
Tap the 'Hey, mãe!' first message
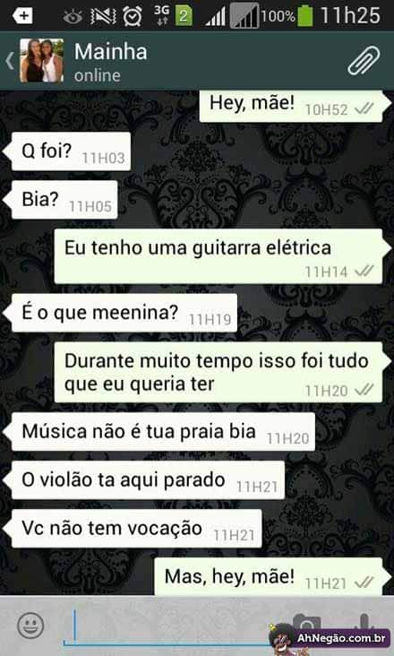pyautogui.click(x=293, y=105)
